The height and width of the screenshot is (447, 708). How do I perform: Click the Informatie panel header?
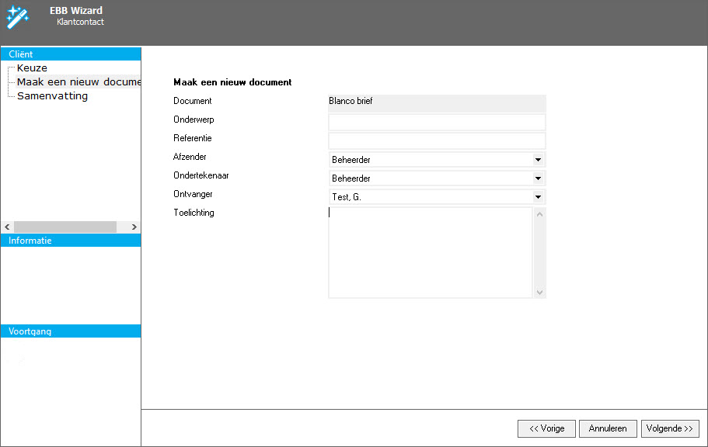pos(70,241)
